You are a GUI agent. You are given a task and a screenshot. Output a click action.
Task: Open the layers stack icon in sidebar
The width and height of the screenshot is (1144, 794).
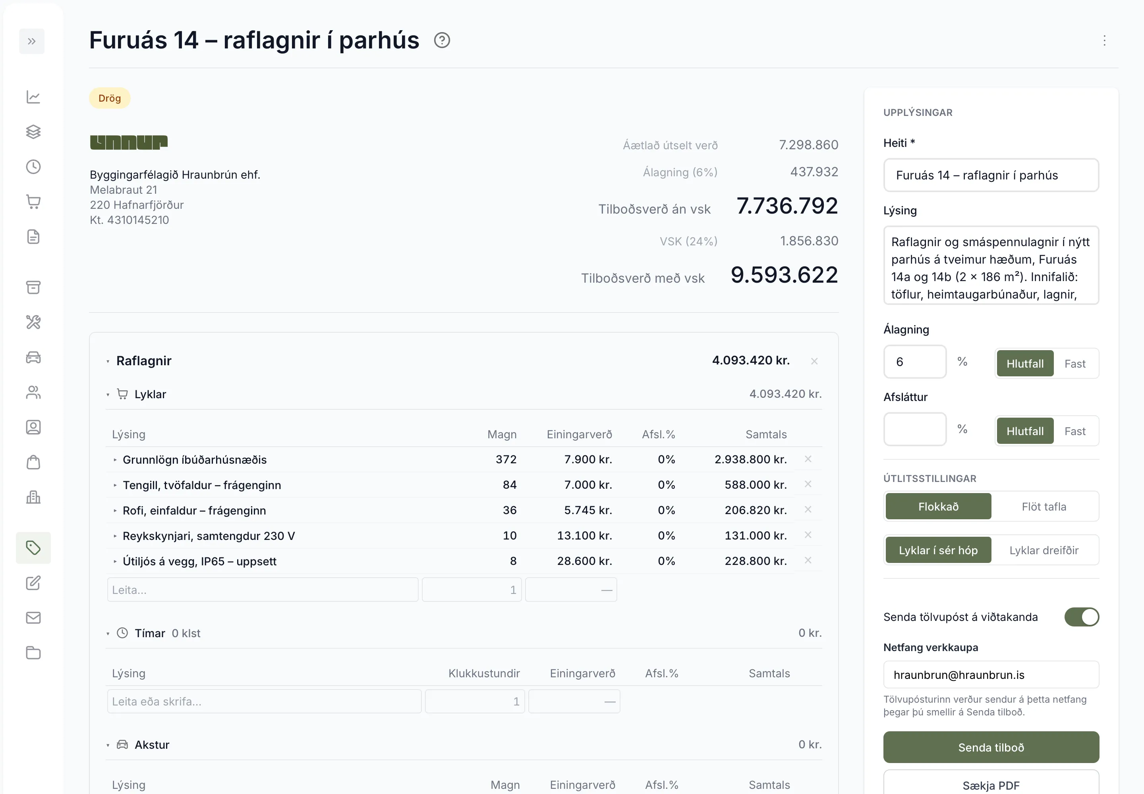[33, 132]
